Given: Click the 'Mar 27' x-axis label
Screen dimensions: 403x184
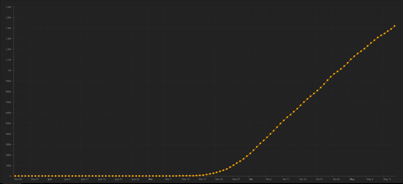Looking at the screenshot, I should coord(236,180).
